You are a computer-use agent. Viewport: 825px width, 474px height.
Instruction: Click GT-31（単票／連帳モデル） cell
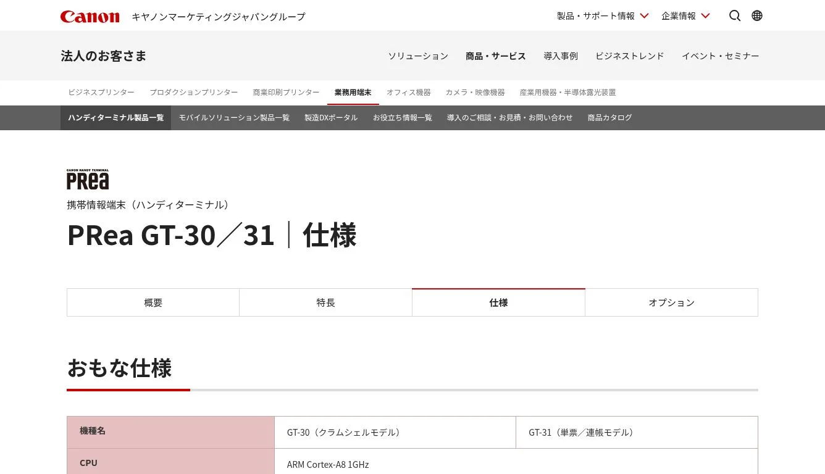click(x=637, y=432)
